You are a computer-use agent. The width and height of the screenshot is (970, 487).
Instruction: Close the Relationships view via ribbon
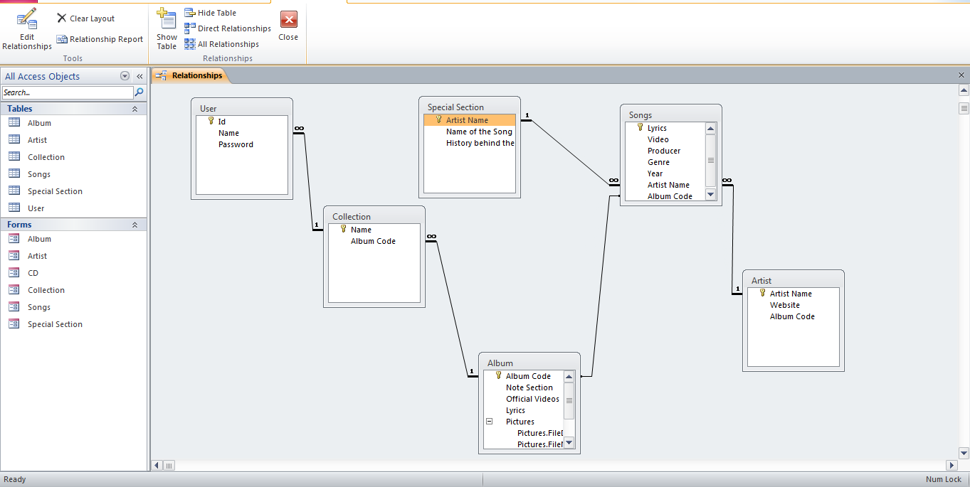point(288,27)
